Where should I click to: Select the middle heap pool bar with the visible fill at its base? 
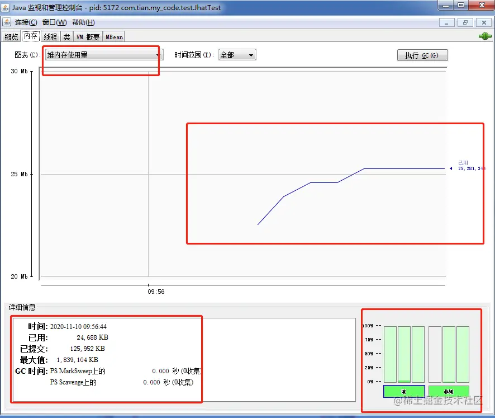coord(404,354)
